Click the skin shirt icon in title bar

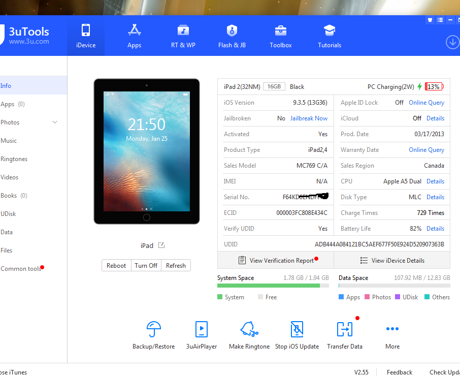coord(430,20)
